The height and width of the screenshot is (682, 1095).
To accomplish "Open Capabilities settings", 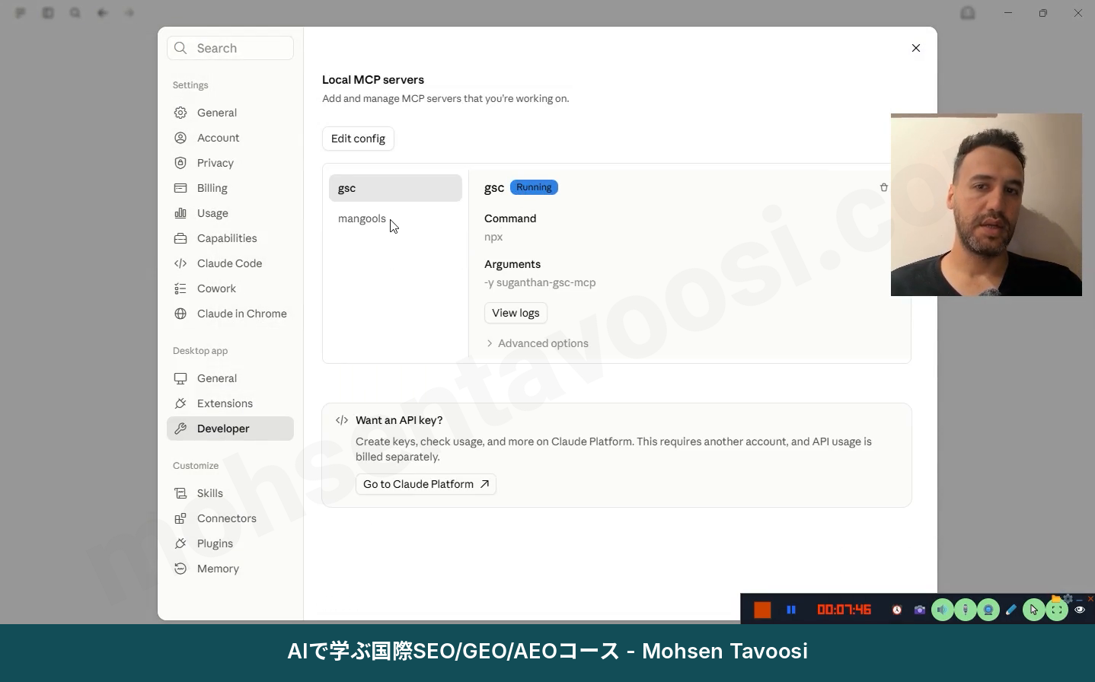I will (x=230, y=238).
